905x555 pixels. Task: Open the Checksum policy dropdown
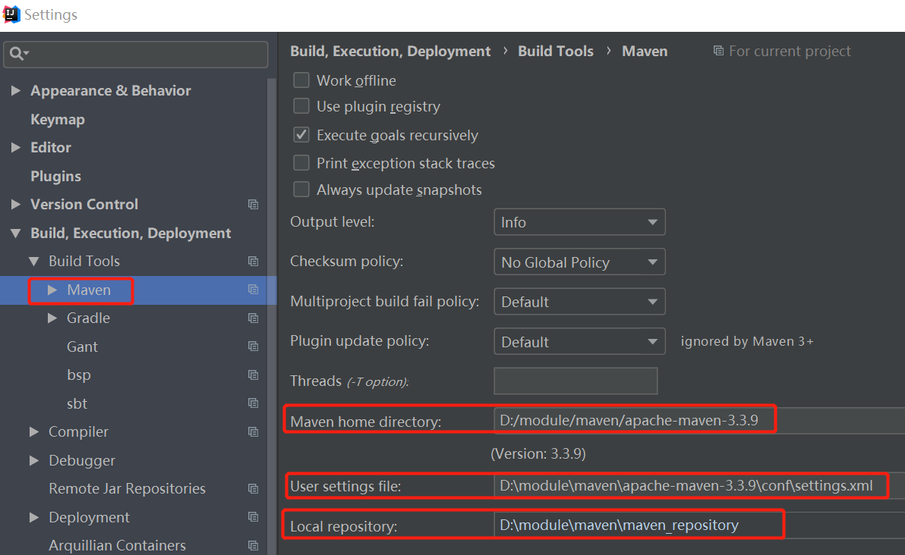[x=579, y=262]
